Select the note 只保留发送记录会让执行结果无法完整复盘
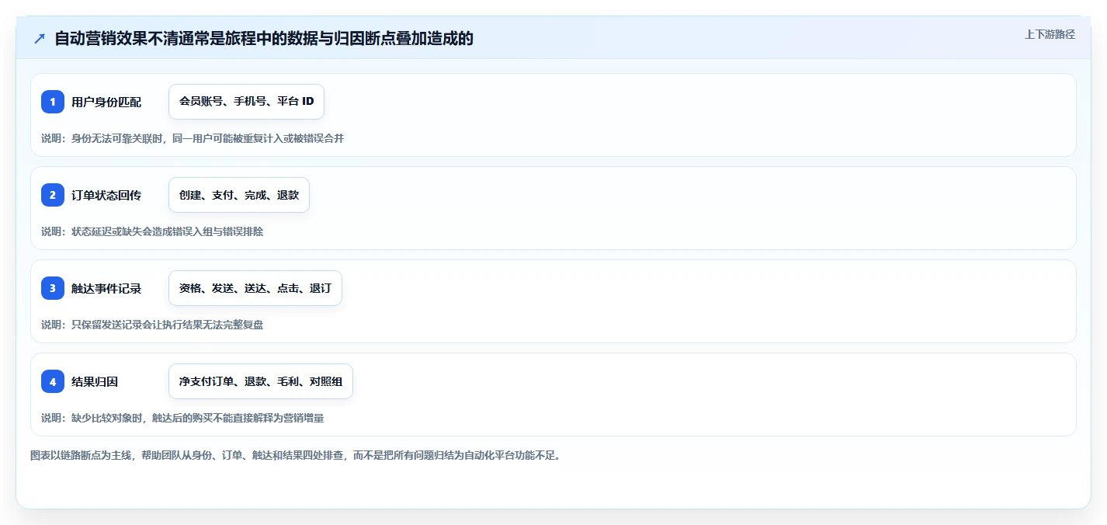This screenshot has width=1107, height=525. point(167,325)
